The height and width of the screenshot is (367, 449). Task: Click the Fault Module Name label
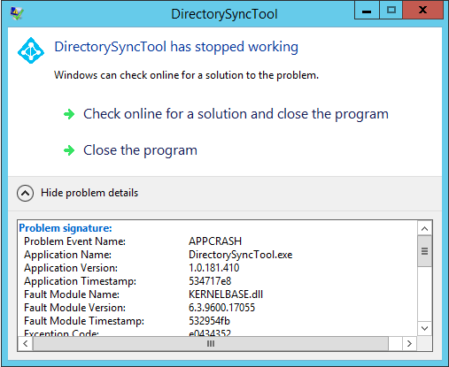click(x=72, y=294)
